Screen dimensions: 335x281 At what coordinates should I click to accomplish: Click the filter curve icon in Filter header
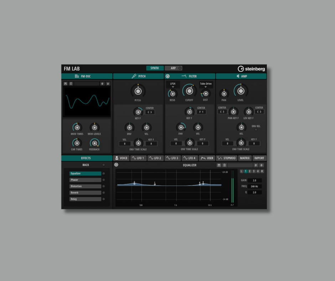coord(184,76)
